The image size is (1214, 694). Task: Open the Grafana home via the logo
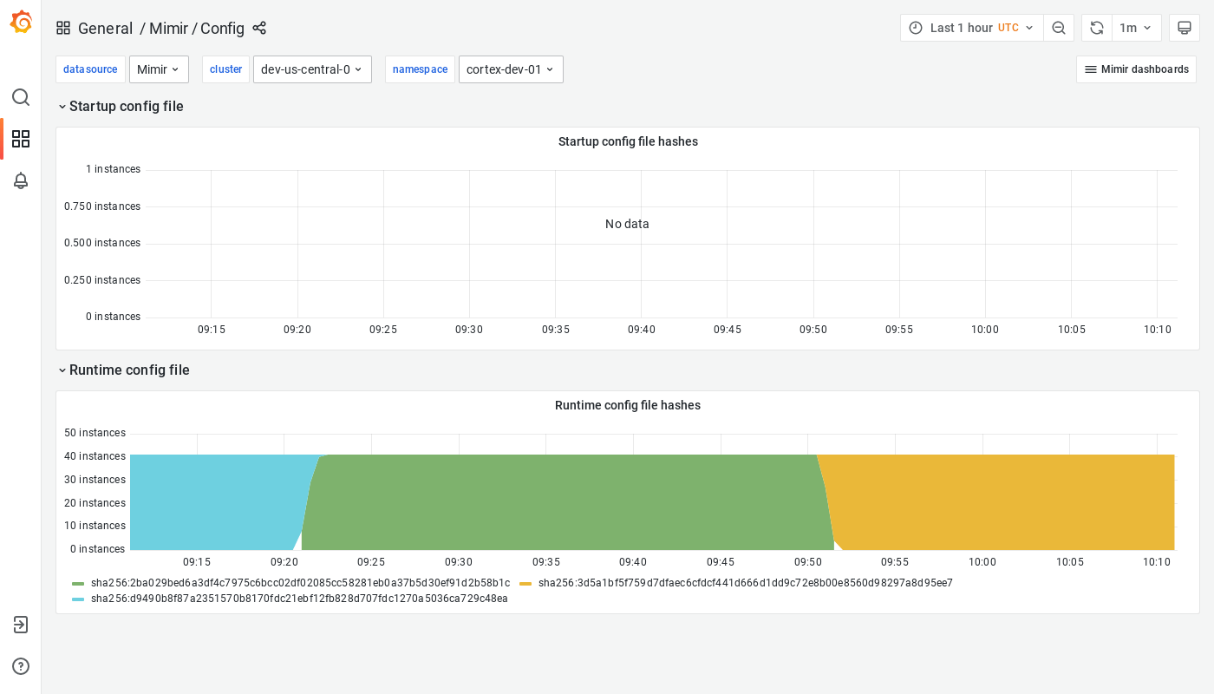(20, 22)
